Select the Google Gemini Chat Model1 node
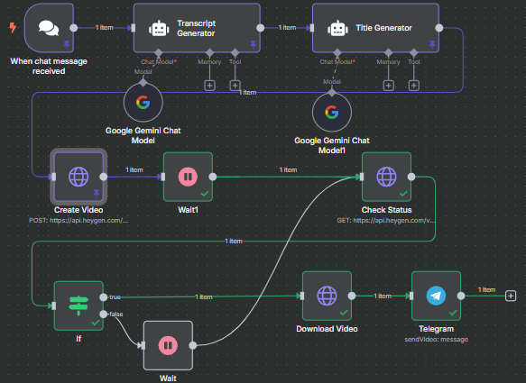Screen dimensions: 526x383 coord(332,113)
